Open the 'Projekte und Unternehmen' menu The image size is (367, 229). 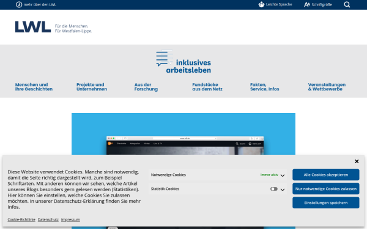click(92, 87)
